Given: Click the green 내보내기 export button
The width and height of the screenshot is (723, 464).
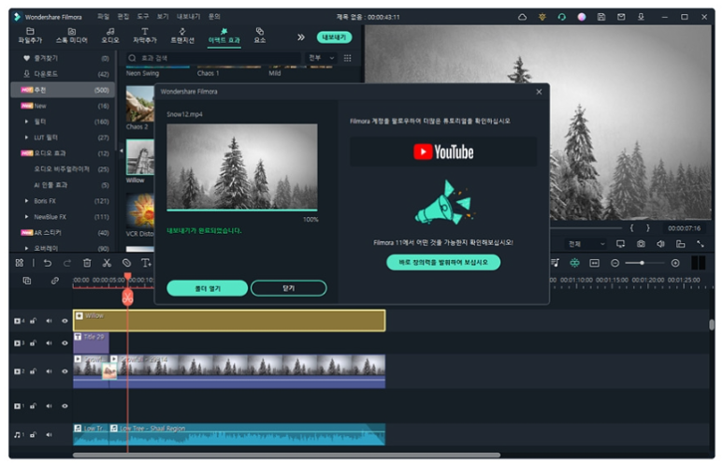Looking at the screenshot, I should point(334,36).
